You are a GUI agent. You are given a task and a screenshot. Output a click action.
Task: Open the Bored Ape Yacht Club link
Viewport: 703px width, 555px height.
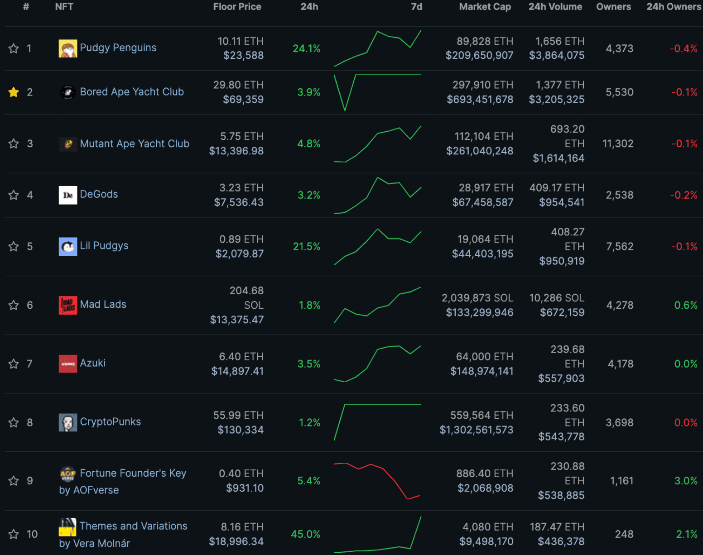point(132,92)
